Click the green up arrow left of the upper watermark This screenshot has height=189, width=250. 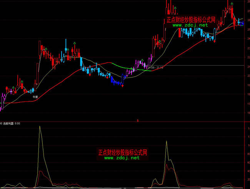coord(175,8)
